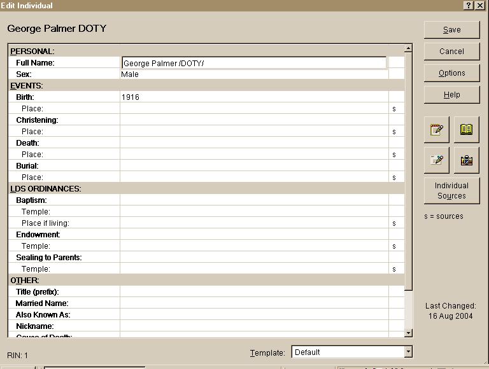Open the camera multimedia icon
Image resolution: width=489 pixels, height=369 pixels.
[x=466, y=160]
